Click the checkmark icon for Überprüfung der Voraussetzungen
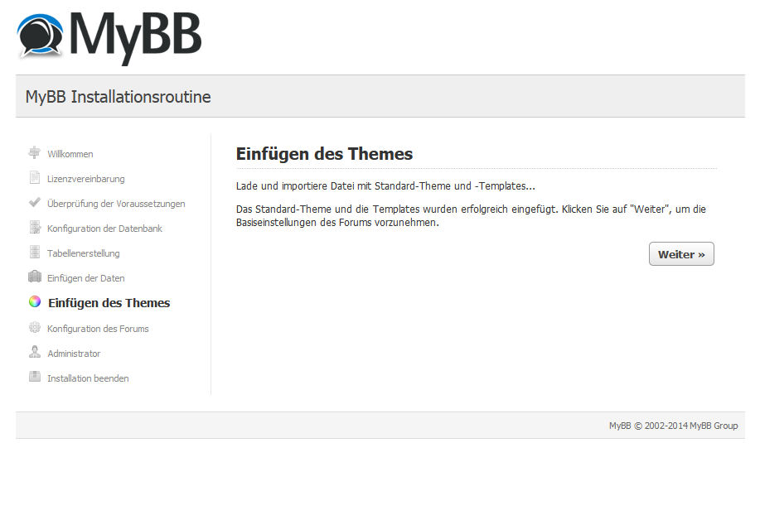 [35, 202]
